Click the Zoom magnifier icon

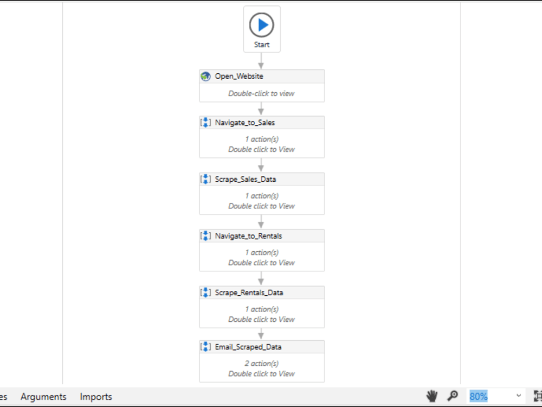453,396
